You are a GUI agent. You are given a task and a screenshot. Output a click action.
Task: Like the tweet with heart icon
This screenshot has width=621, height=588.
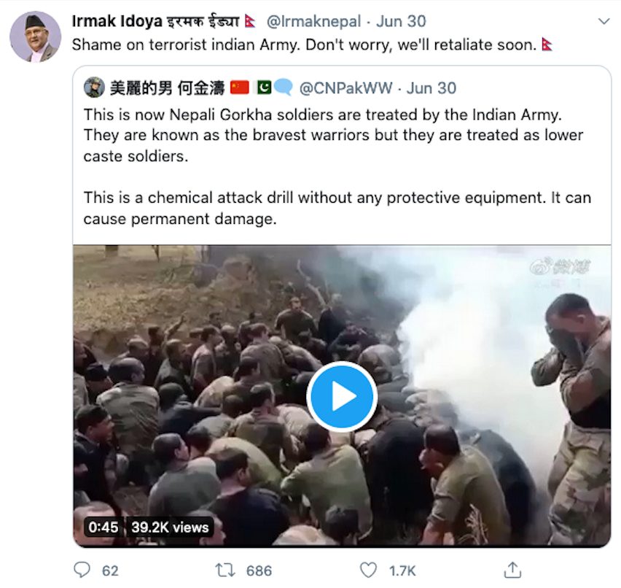click(x=368, y=570)
